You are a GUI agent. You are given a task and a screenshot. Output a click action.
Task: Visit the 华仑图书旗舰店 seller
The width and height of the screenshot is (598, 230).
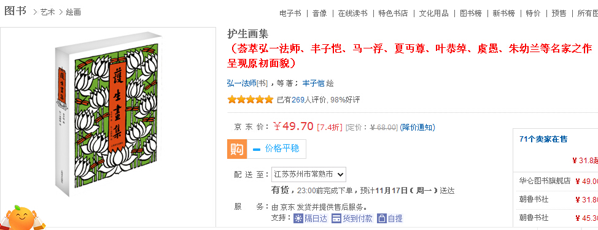click(x=545, y=181)
